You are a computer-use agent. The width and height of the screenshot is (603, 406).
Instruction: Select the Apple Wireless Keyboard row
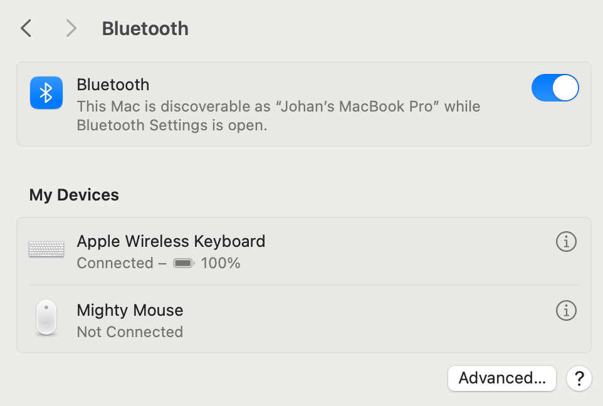point(251,251)
